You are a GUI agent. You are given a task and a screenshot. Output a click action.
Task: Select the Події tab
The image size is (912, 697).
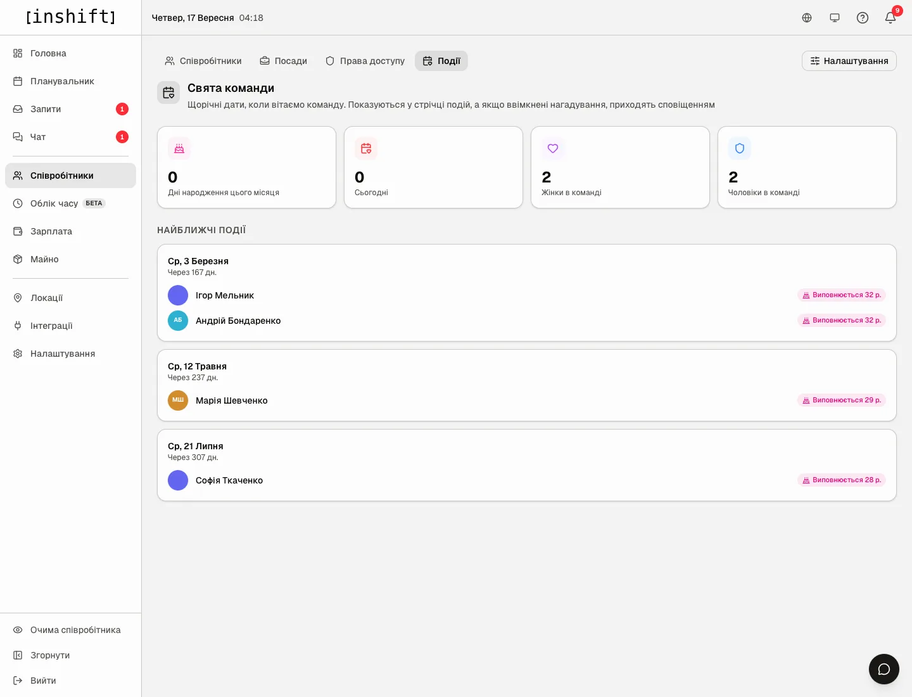click(x=441, y=61)
